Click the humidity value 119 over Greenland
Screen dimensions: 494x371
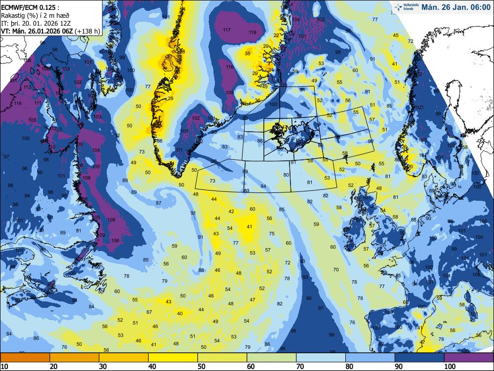(x=252, y=32)
